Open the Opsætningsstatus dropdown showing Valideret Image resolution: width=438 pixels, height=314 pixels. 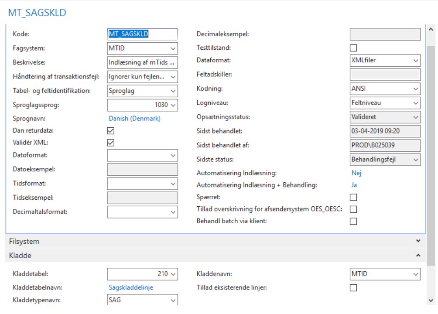click(416, 117)
